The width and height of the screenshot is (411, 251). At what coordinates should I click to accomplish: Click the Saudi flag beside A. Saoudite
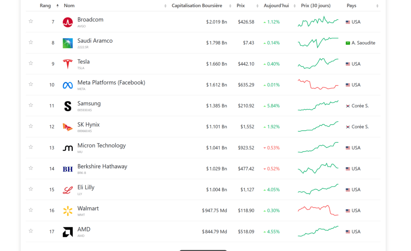(348, 43)
